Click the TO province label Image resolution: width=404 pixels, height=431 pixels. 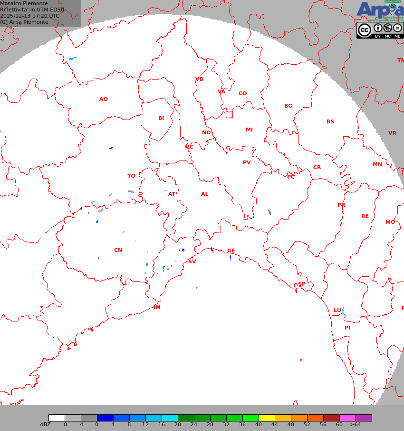click(131, 176)
